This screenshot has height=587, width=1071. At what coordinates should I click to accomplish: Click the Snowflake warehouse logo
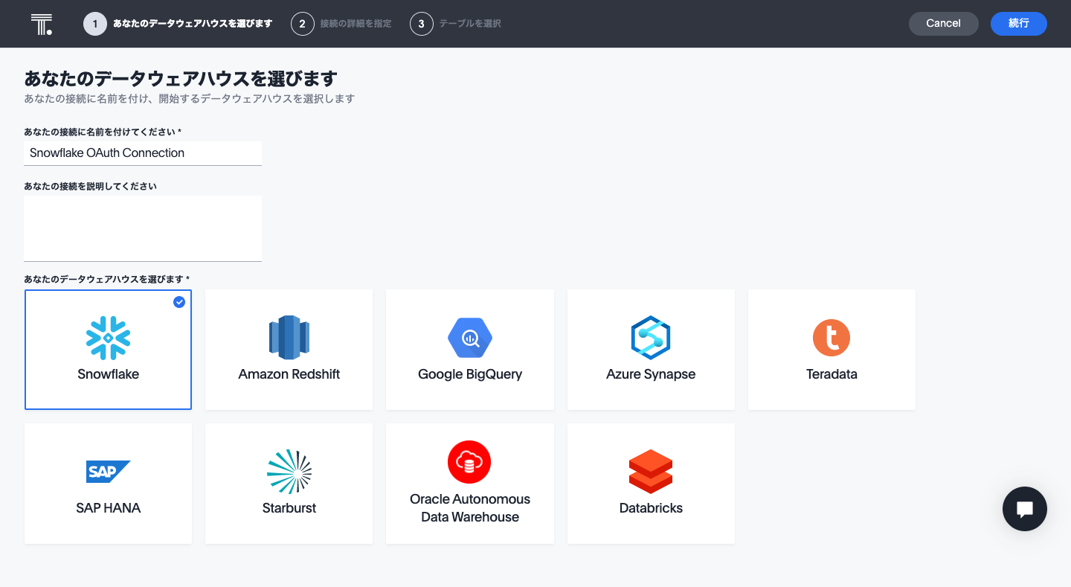point(108,338)
